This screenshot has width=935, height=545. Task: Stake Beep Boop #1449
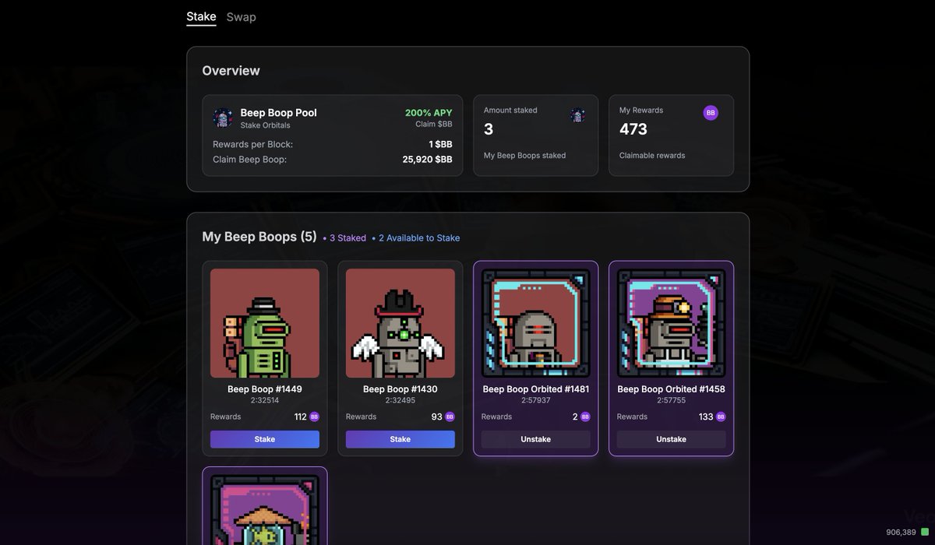[265, 439]
